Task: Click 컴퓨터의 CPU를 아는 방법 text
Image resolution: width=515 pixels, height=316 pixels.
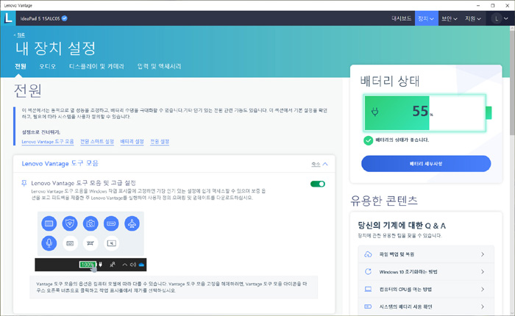Action: tap(405, 289)
